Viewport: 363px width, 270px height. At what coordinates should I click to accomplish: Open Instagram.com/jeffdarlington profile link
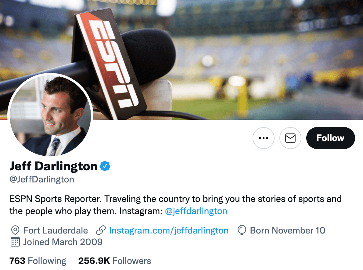click(169, 230)
